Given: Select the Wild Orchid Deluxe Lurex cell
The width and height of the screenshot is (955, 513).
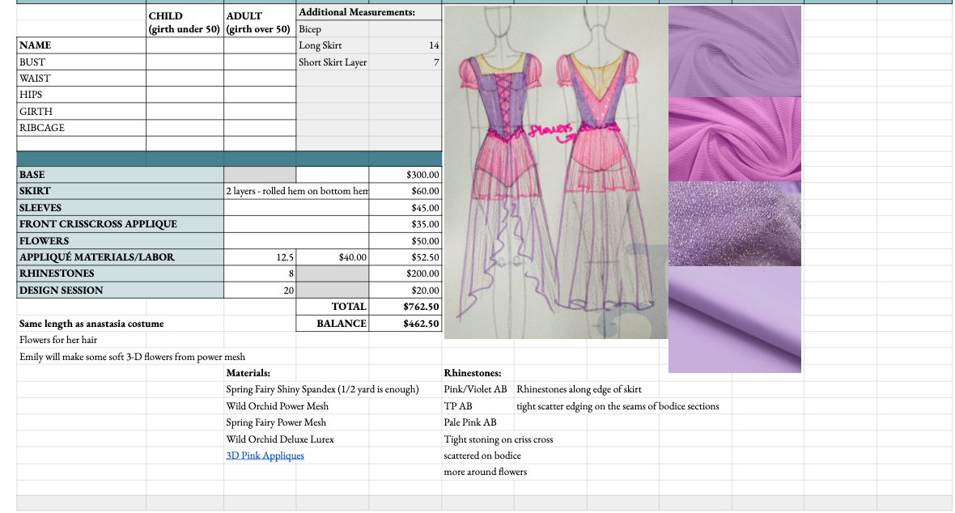Looking at the screenshot, I should coord(280,439).
